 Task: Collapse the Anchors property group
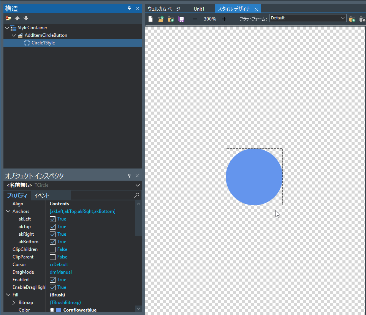tap(8, 211)
